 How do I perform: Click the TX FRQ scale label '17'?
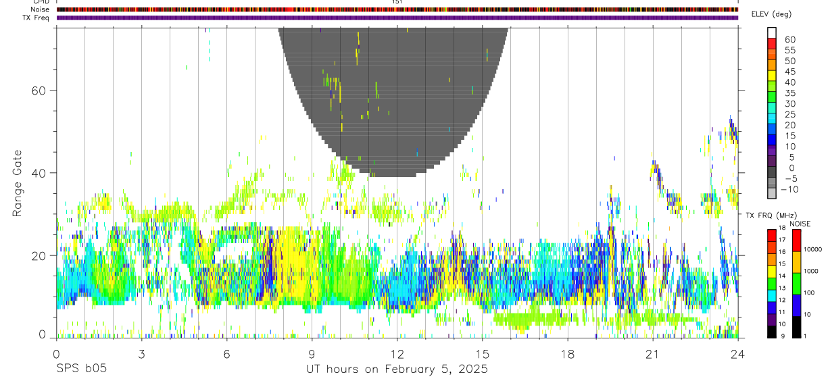tap(783, 240)
